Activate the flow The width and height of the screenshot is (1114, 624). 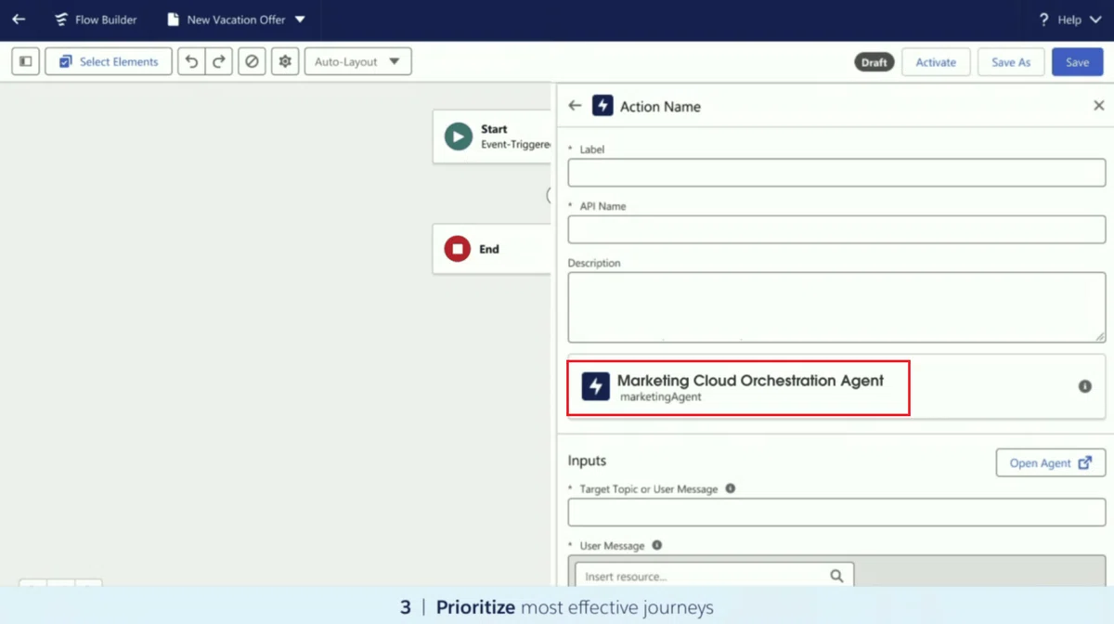click(x=936, y=62)
